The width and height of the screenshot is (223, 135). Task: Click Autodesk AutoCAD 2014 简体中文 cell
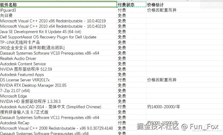click(58, 107)
